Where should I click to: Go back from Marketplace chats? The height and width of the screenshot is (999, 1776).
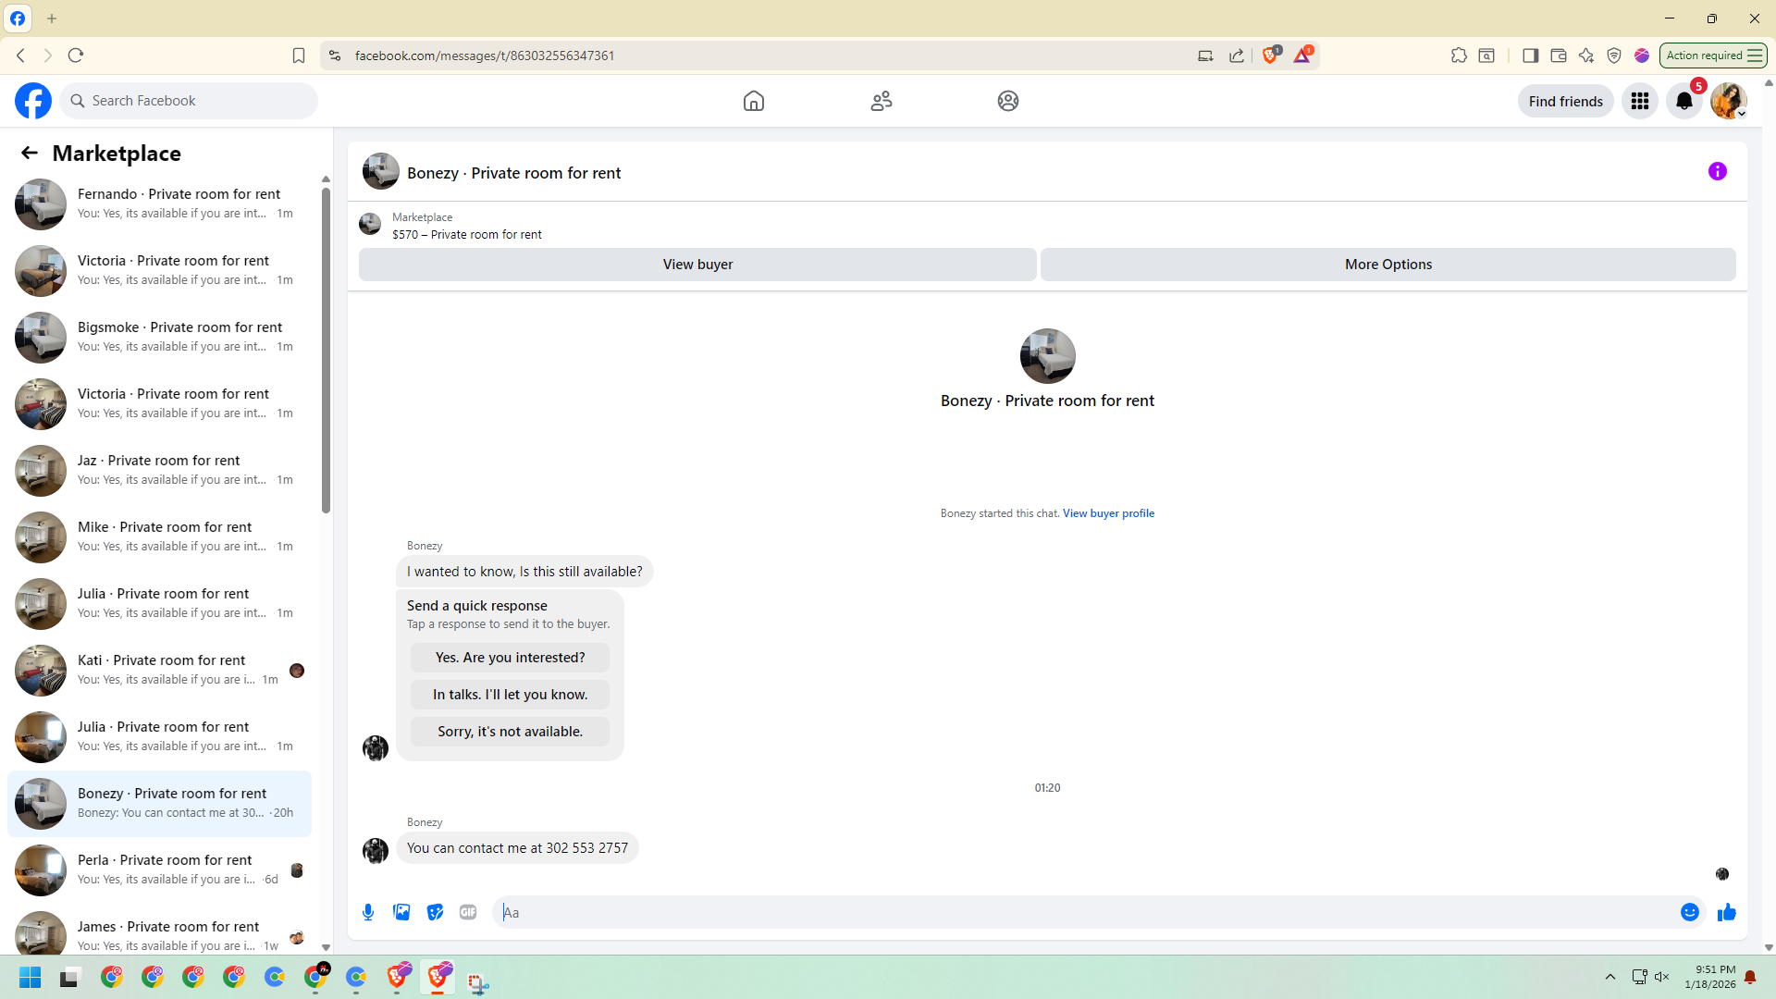(30, 153)
